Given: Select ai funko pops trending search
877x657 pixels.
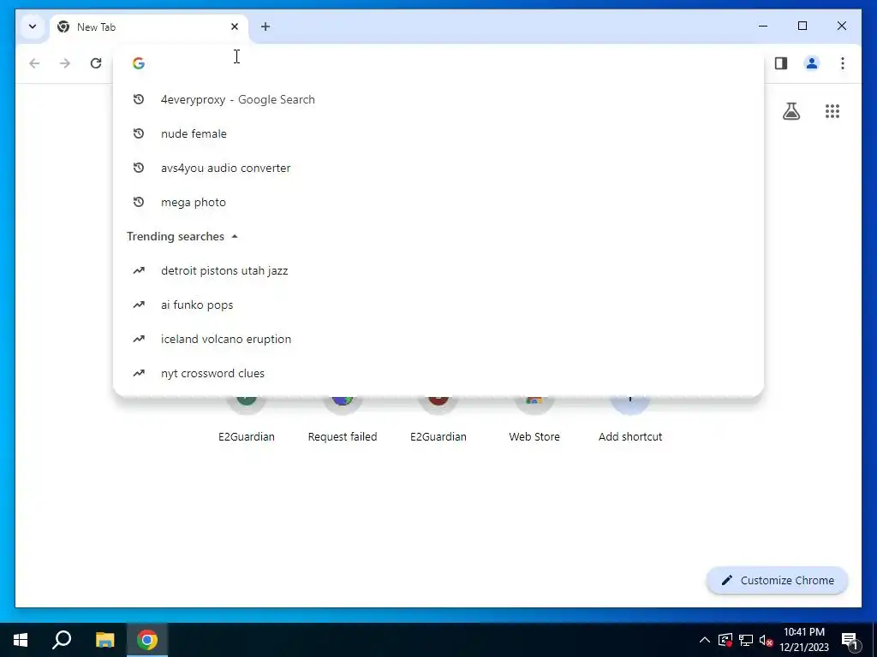Looking at the screenshot, I should click(x=438, y=305).
